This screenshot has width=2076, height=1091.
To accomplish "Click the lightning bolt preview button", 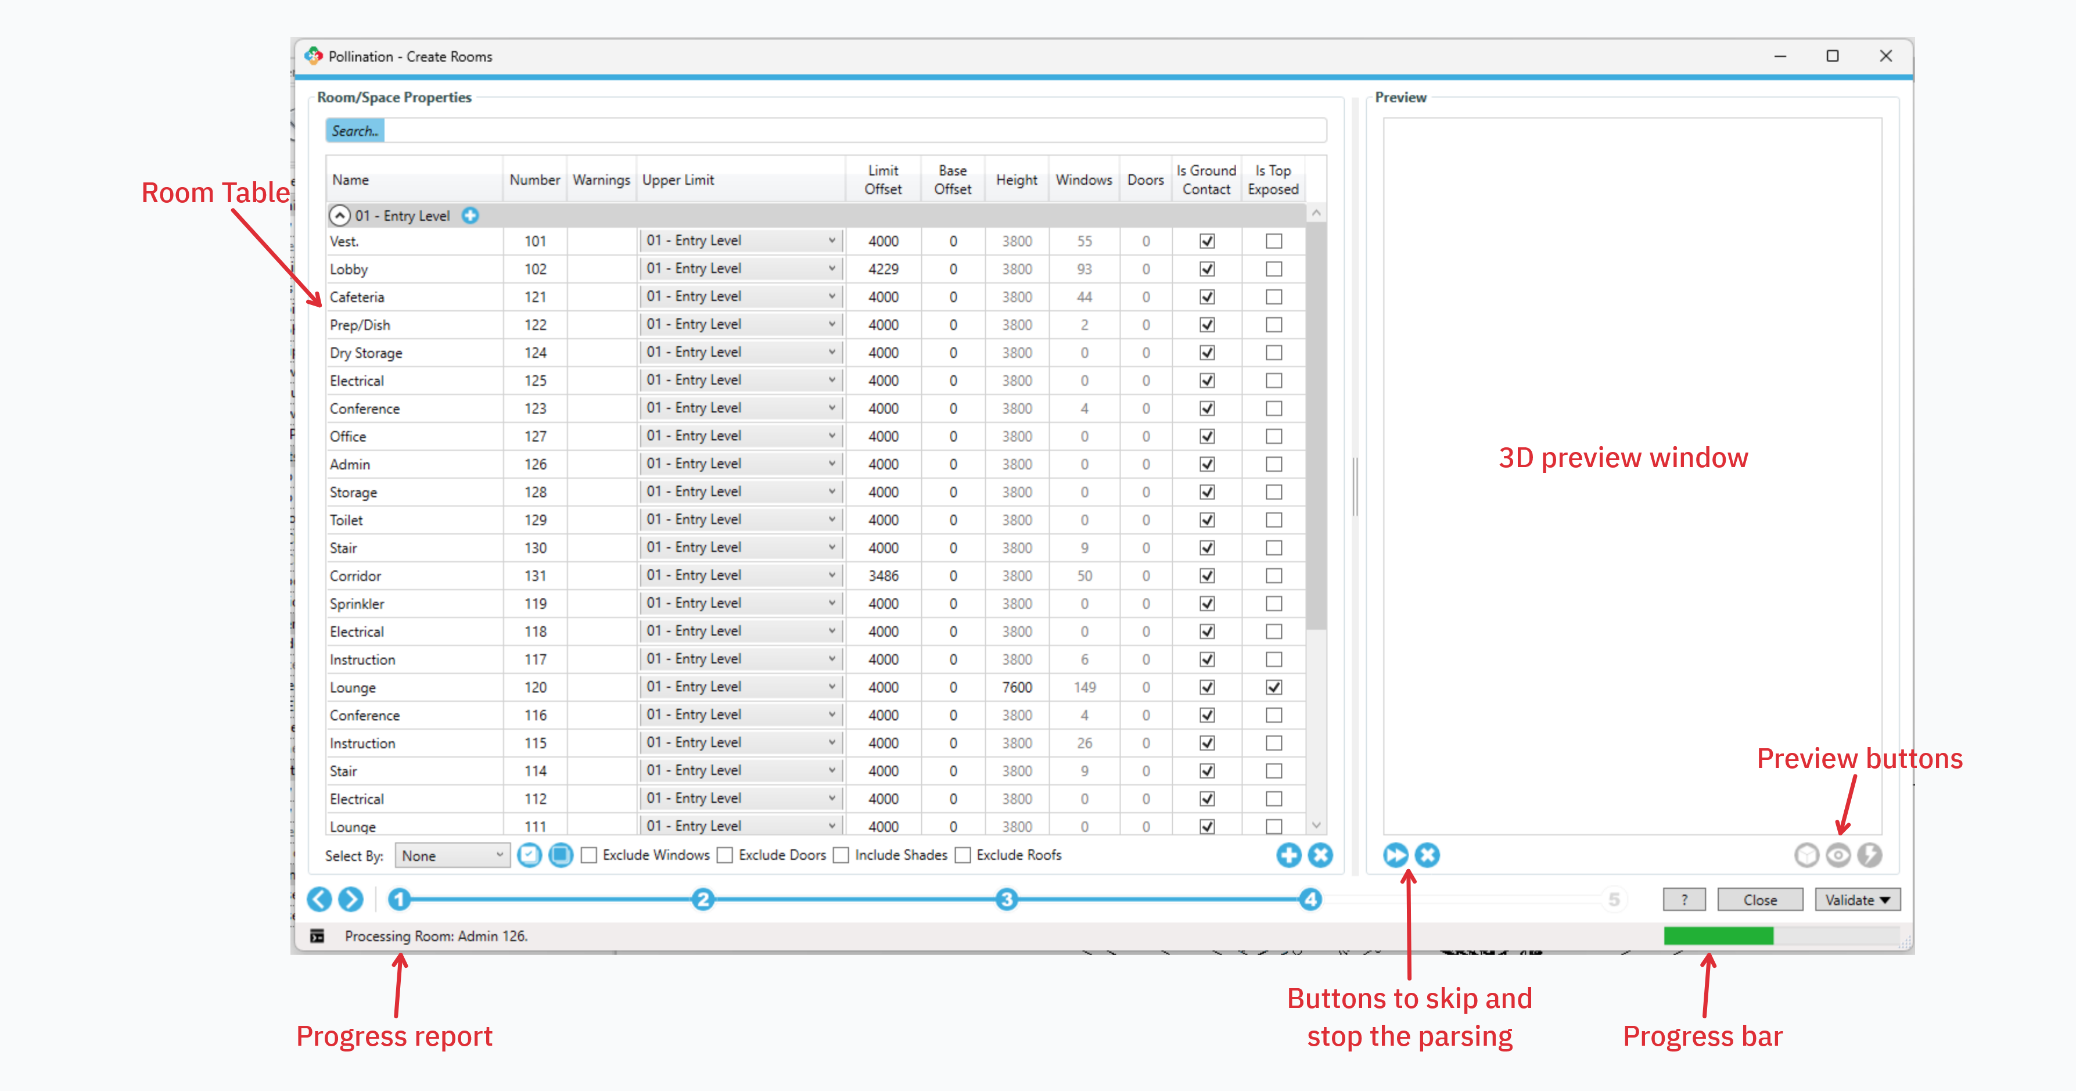I will [1870, 855].
